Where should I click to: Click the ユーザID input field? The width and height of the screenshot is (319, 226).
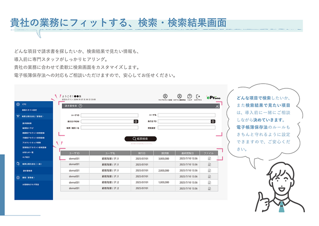pos(110,115)
